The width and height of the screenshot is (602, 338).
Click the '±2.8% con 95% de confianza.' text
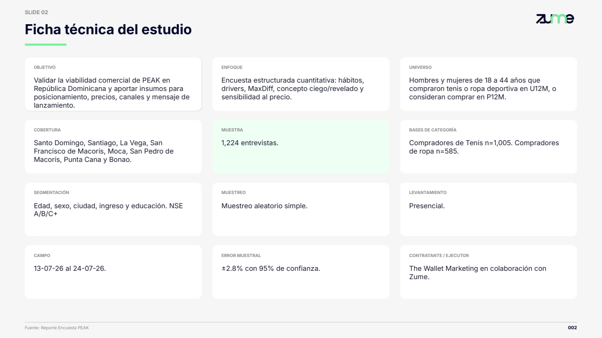pos(271,268)
